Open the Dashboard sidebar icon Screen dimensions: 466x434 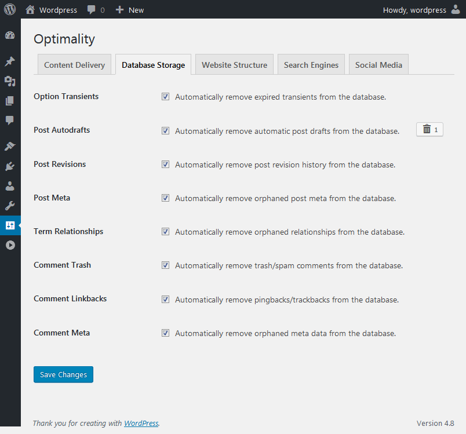pyautogui.click(x=10, y=35)
